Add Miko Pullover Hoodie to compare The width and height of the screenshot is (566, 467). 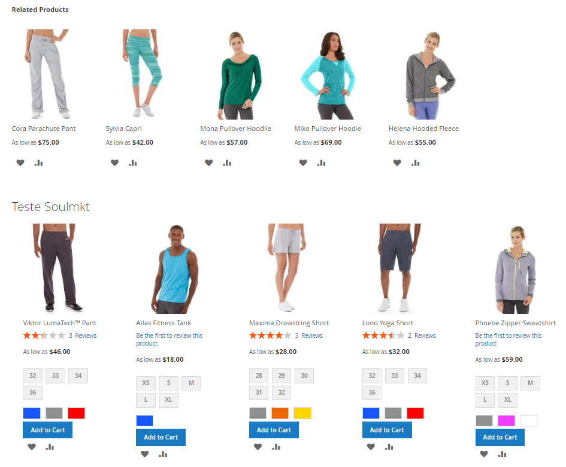pyautogui.click(x=321, y=163)
